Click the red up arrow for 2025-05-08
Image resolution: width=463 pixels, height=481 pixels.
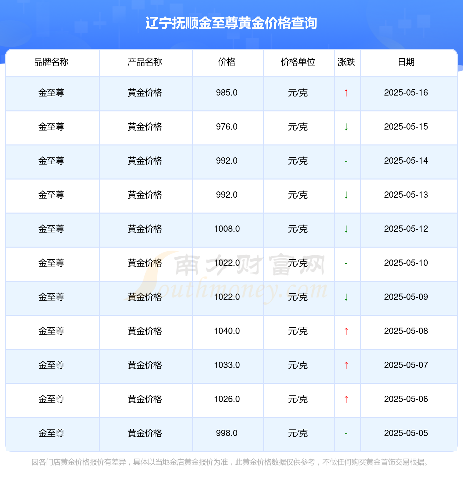pyautogui.click(x=346, y=331)
